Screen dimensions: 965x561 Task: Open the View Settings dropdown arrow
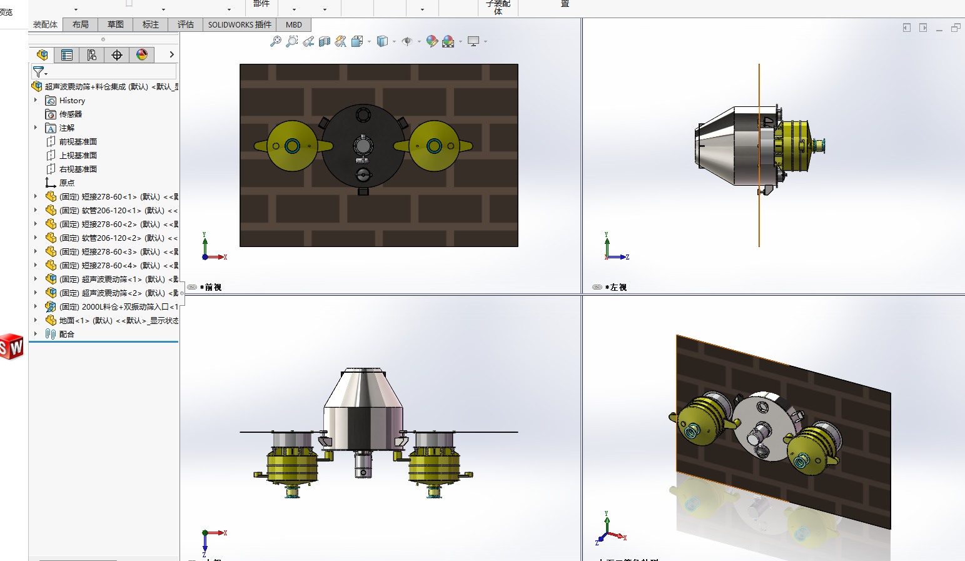click(x=485, y=42)
